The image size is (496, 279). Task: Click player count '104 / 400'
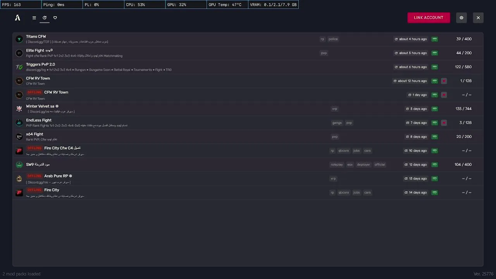463,165
